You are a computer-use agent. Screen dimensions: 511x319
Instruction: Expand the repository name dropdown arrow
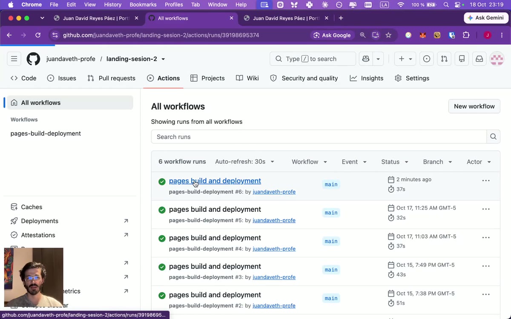[x=163, y=59]
